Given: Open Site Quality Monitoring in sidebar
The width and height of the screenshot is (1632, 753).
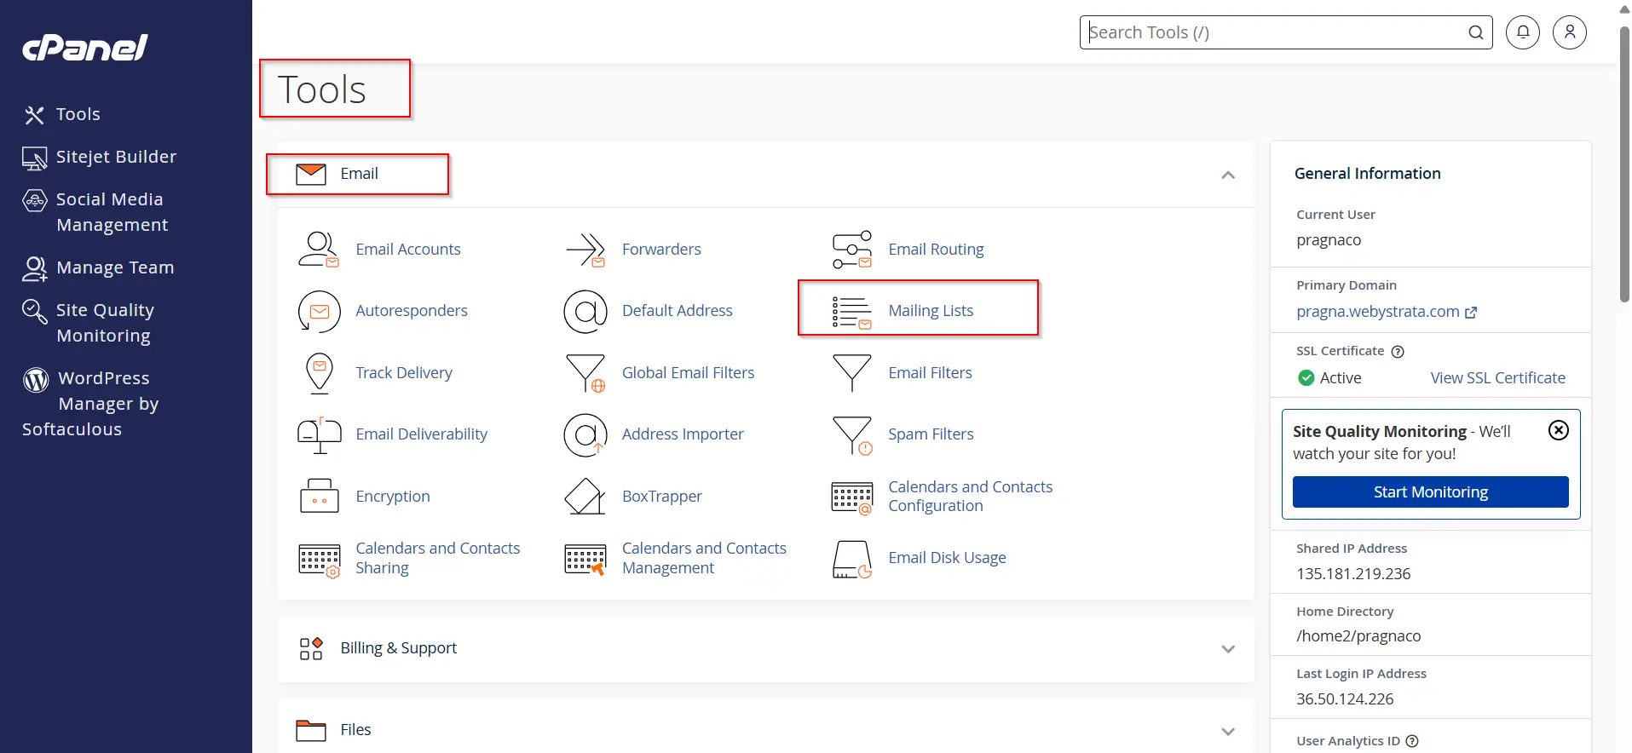Looking at the screenshot, I should point(89,323).
